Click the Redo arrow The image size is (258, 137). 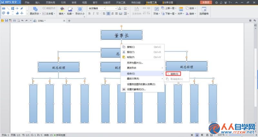[26, 21]
